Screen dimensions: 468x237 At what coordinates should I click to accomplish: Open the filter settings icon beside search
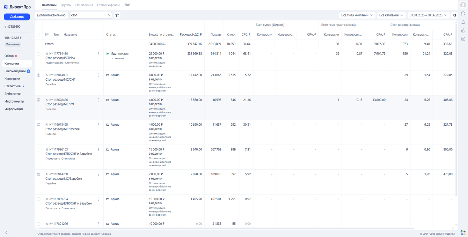coord(117,15)
